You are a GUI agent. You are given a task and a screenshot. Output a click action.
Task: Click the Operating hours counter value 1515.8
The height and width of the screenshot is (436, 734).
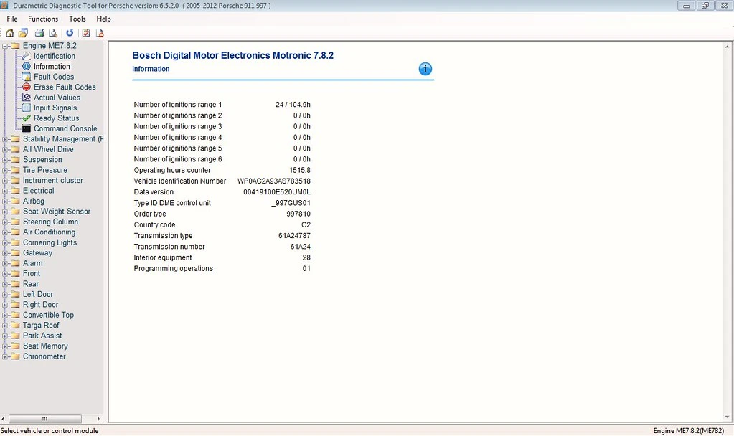pyautogui.click(x=300, y=170)
